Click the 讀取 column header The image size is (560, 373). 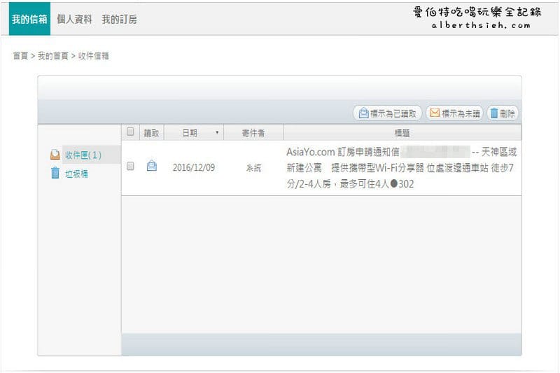(151, 133)
